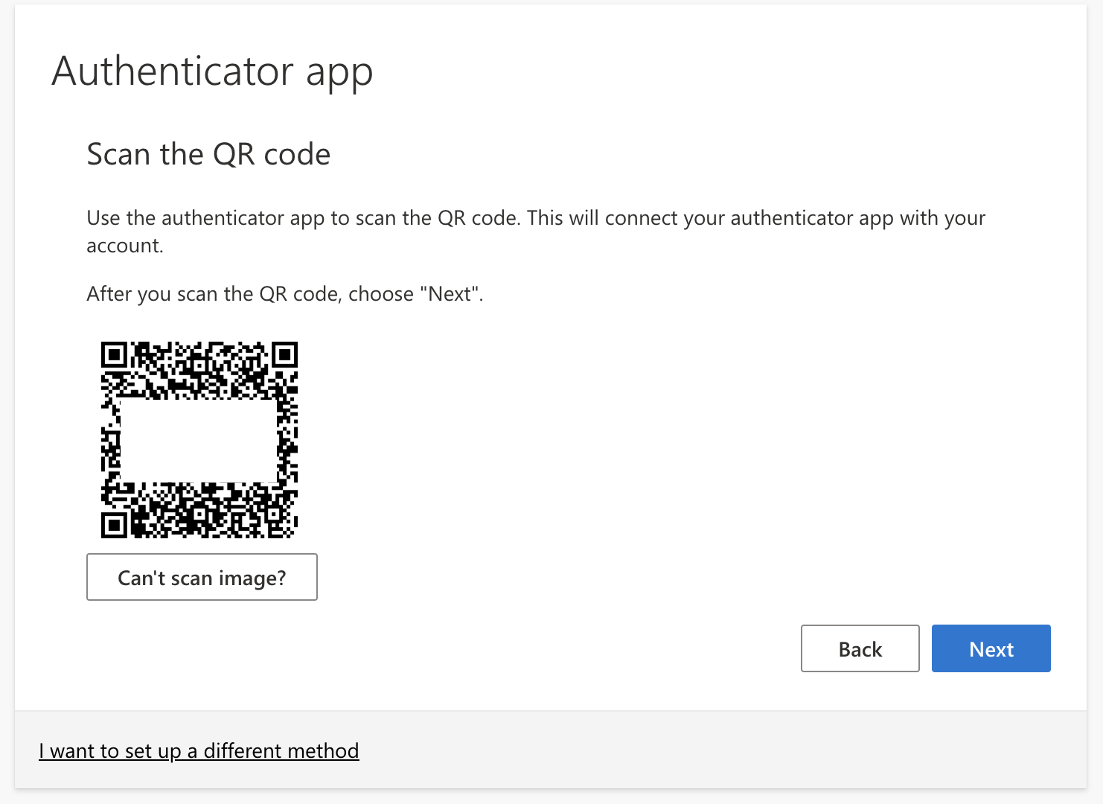Click the empty gray footer bar area

(670, 750)
